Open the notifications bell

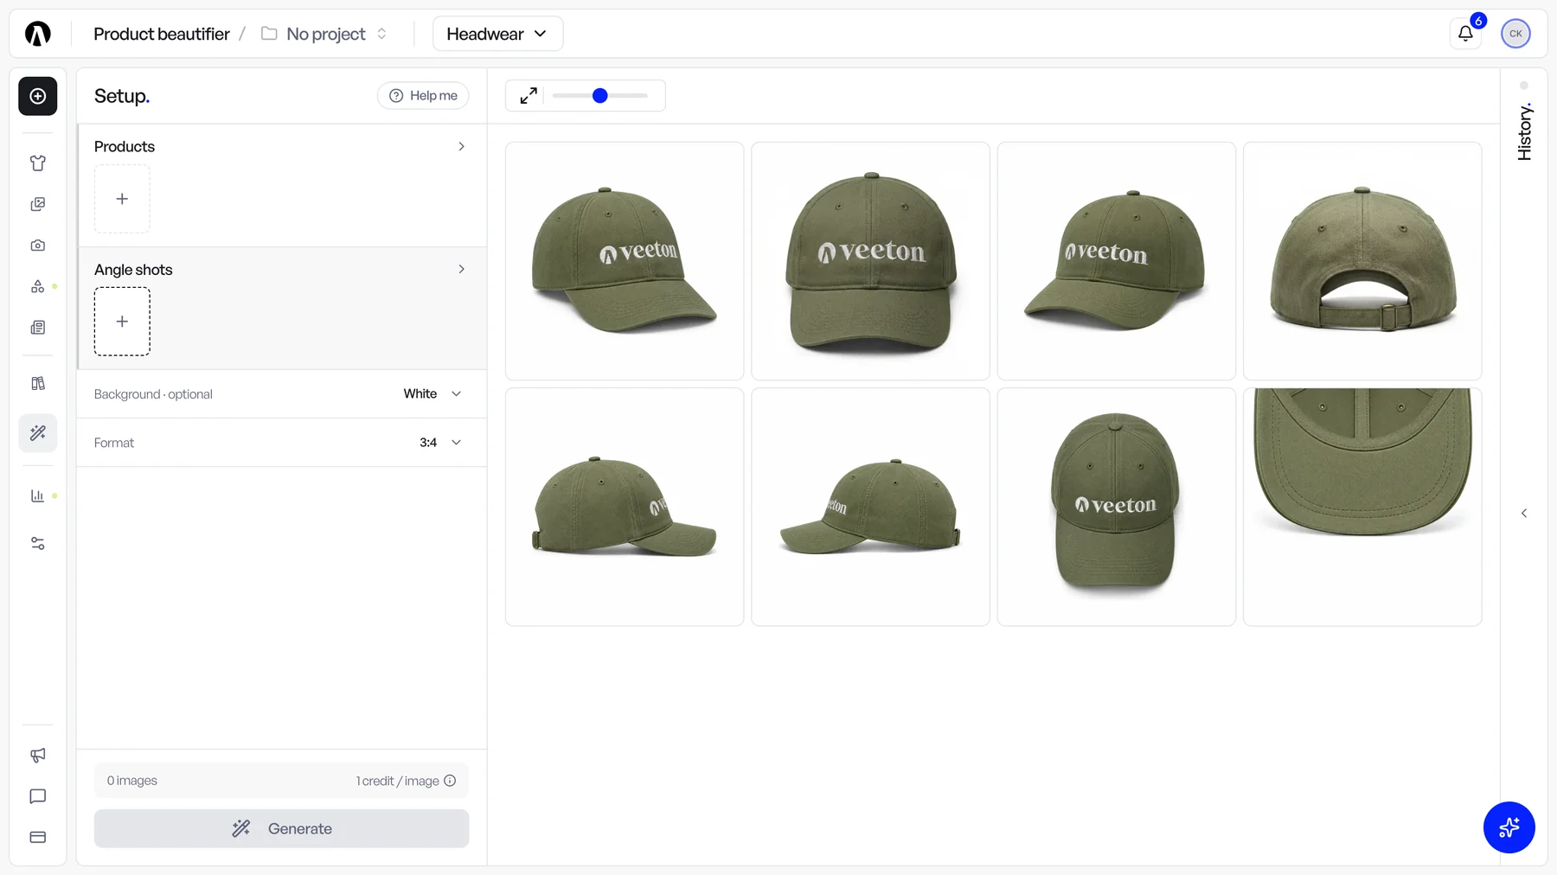(1465, 34)
